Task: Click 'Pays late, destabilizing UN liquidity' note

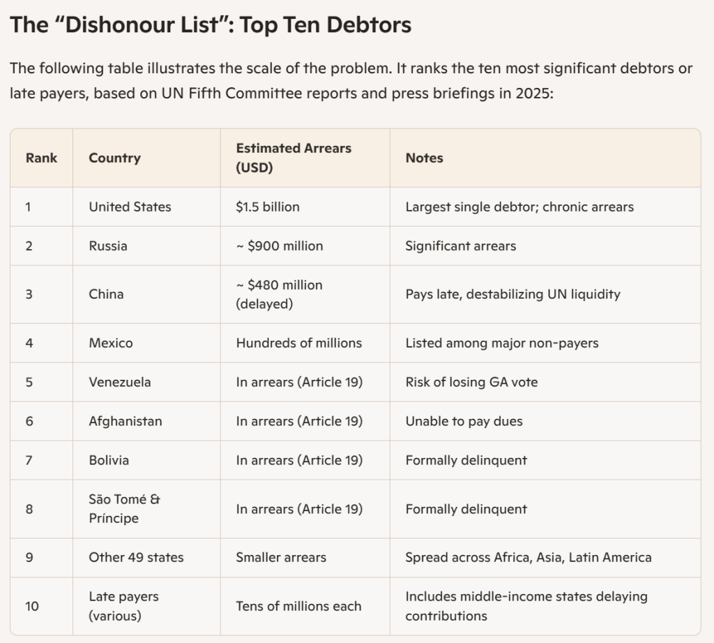Action: click(x=513, y=294)
